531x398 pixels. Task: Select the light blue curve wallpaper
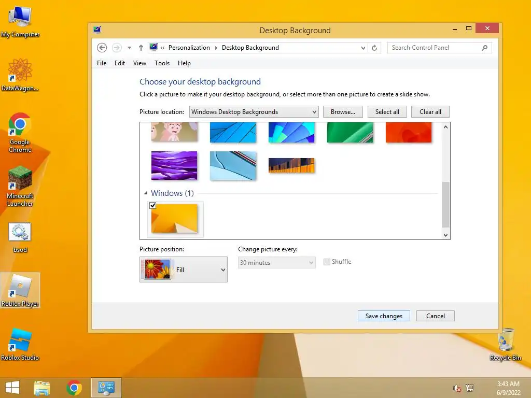pos(233,165)
